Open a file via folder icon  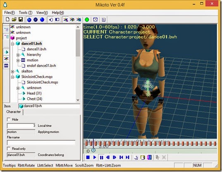point(14,19)
